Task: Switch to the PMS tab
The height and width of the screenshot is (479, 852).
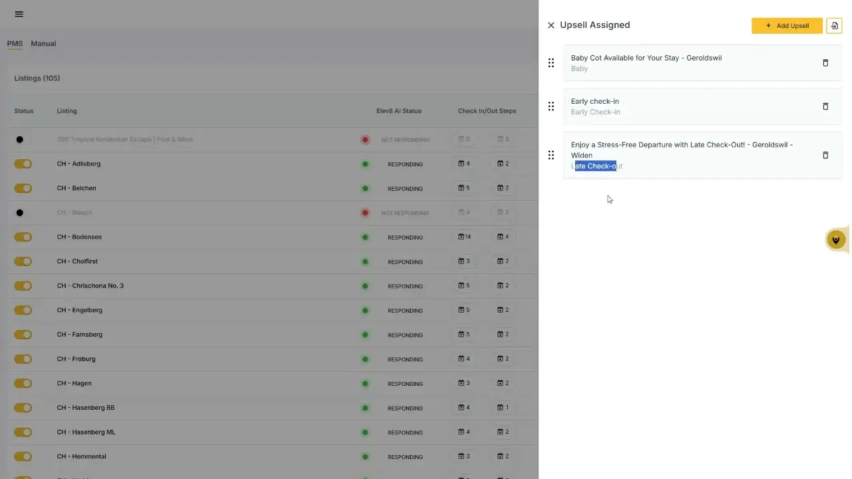Action: [15, 44]
